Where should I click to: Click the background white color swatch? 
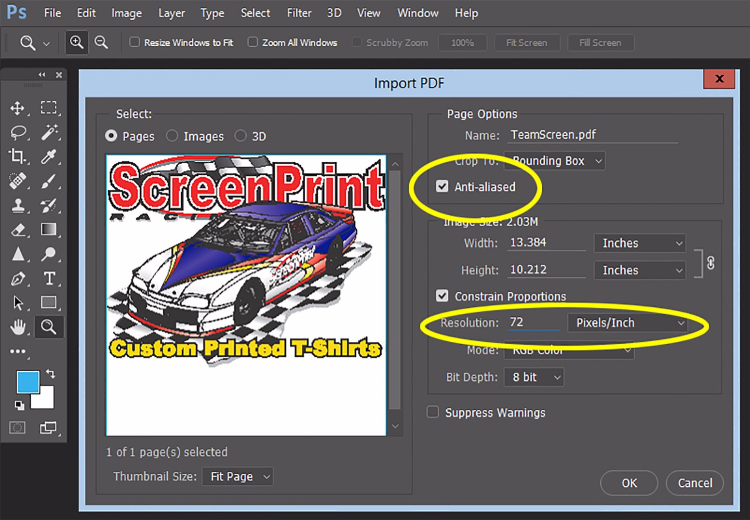47,401
